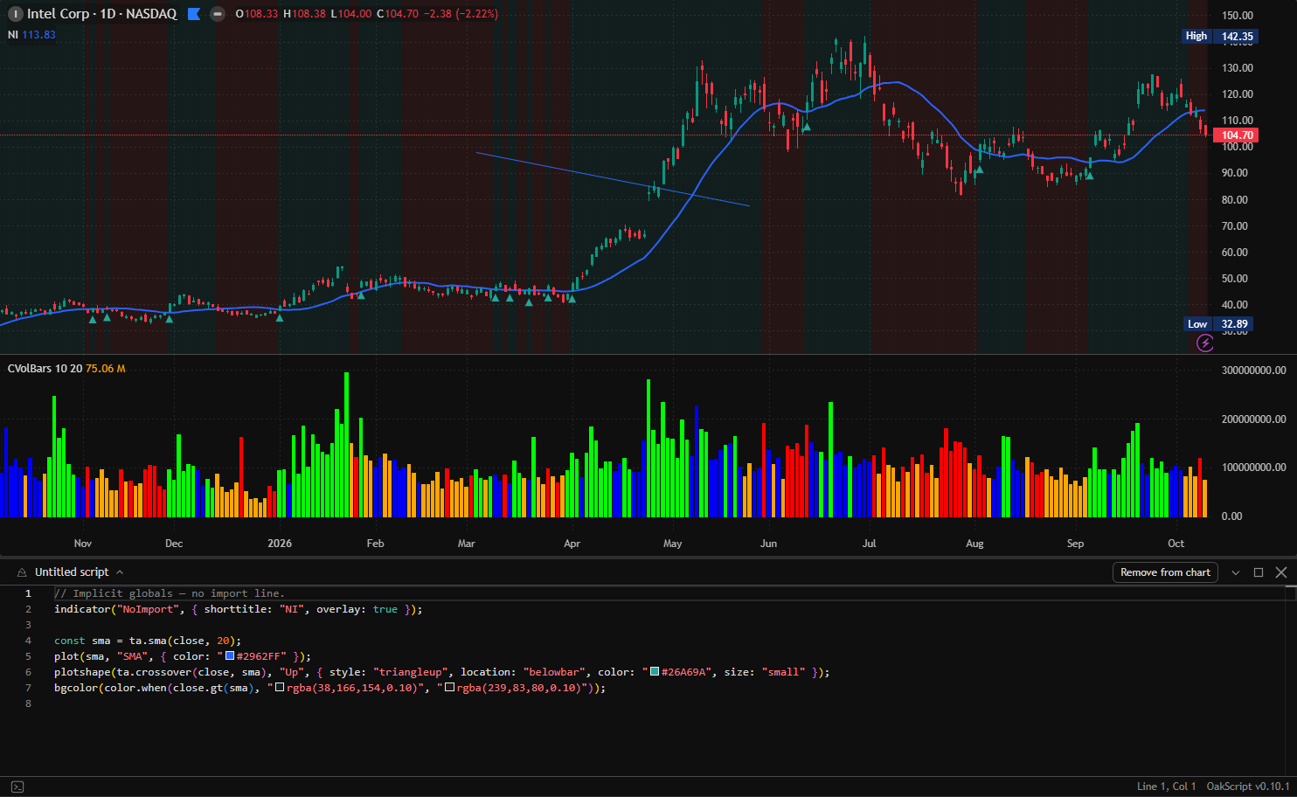Click the Intel Corp symbol logo icon
This screenshot has height=797, width=1297.
pyautogui.click(x=15, y=14)
